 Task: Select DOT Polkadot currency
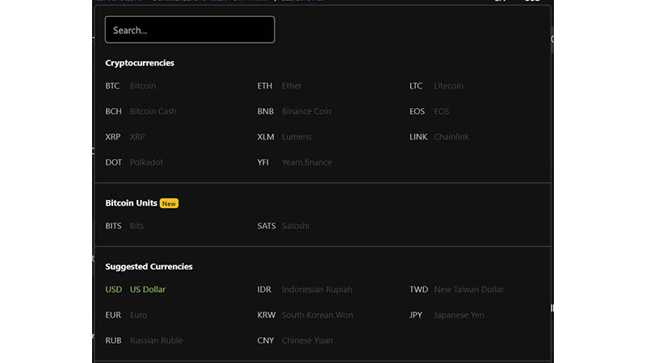click(x=134, y=162)
